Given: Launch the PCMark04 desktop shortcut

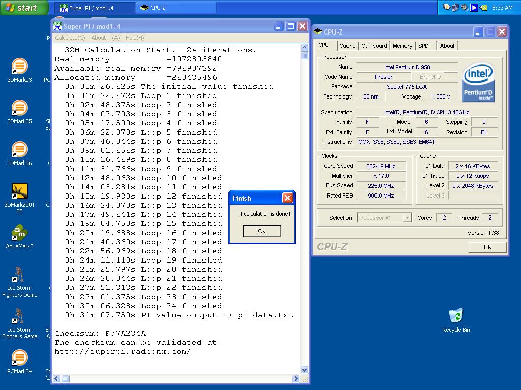Looking at the screenshot, I should click(20, 362).
